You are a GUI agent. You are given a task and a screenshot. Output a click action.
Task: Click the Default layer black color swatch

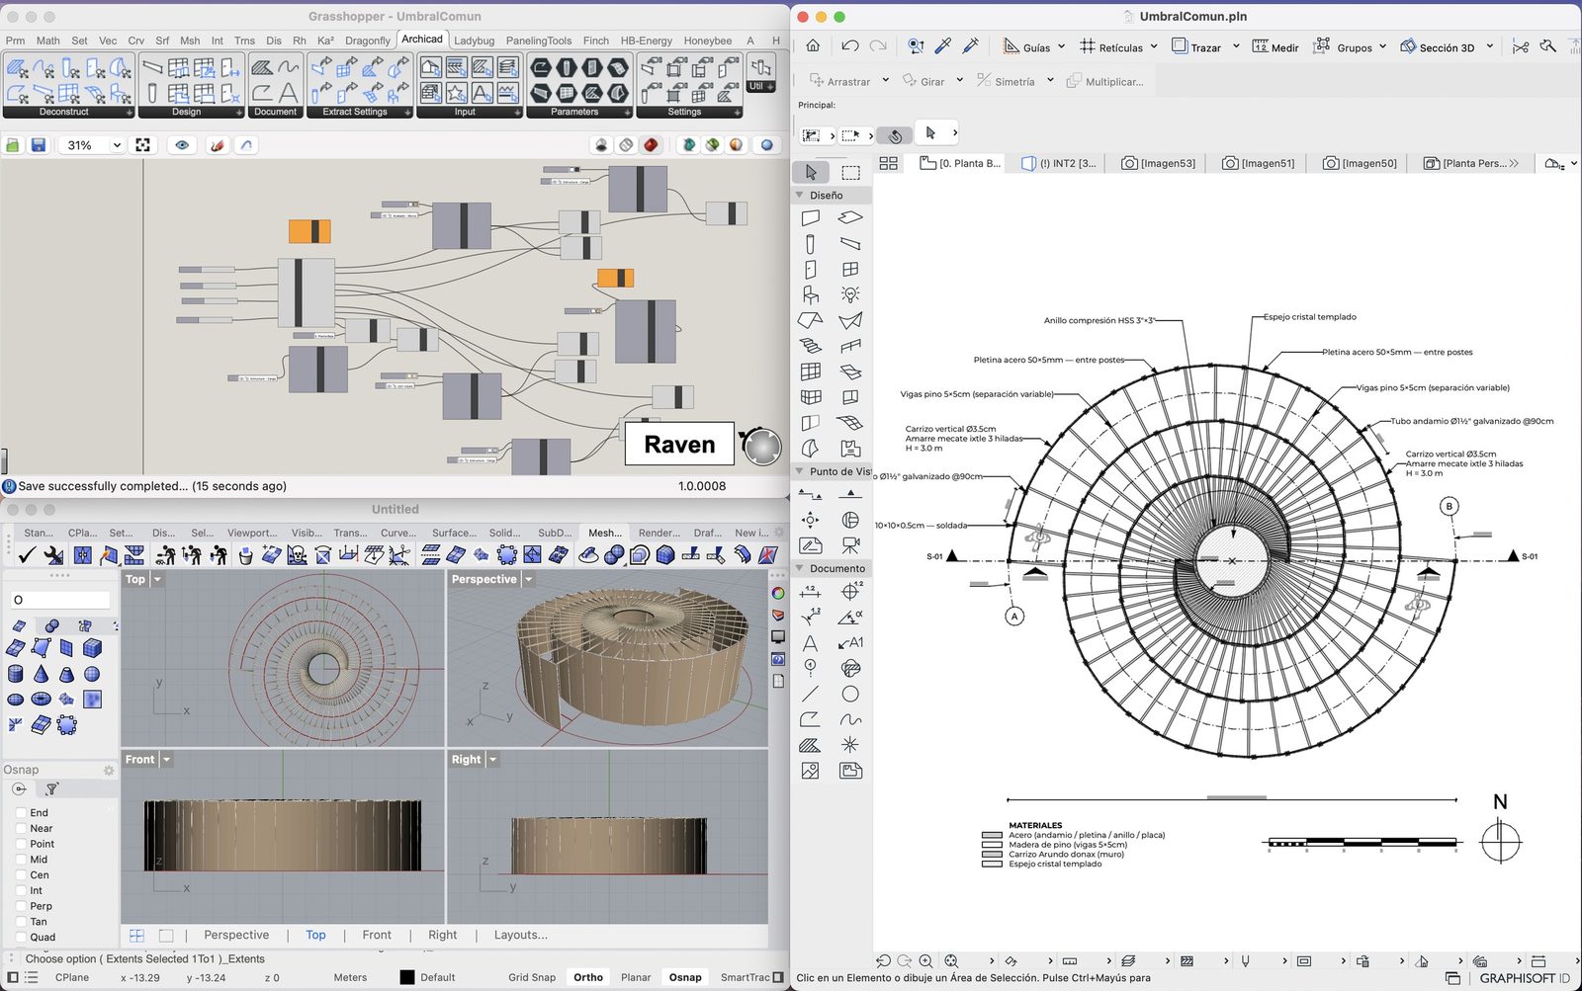407,977
